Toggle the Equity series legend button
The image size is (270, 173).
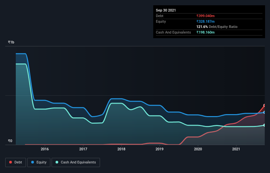pos(39,162)
